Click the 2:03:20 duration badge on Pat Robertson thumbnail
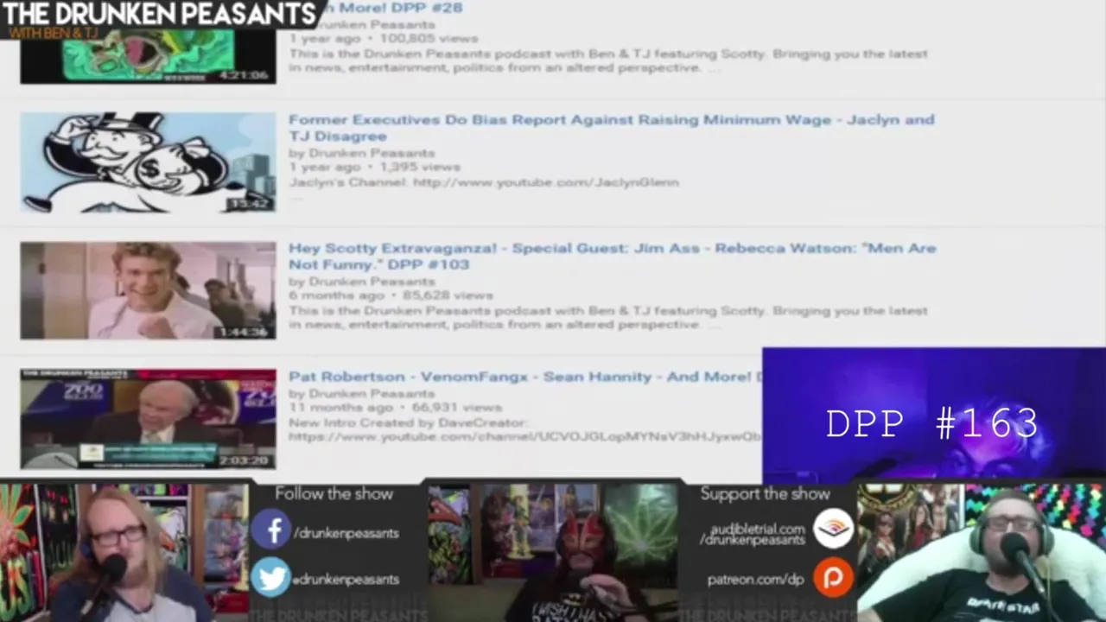 245,461
